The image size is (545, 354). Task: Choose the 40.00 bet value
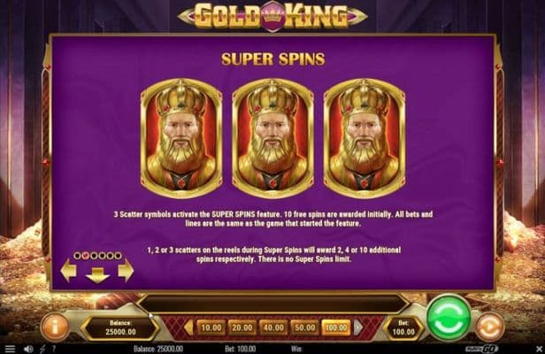[x=273, y=327]
